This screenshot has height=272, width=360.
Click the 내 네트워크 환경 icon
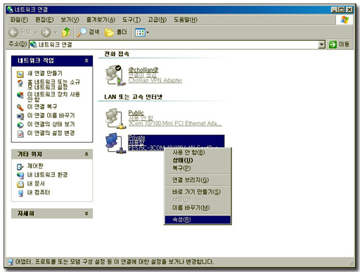click(20, 175)
